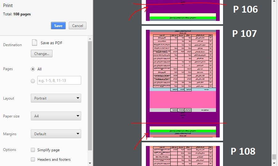Click the page range input field
The image size is (278, 166).
[59, 80]
